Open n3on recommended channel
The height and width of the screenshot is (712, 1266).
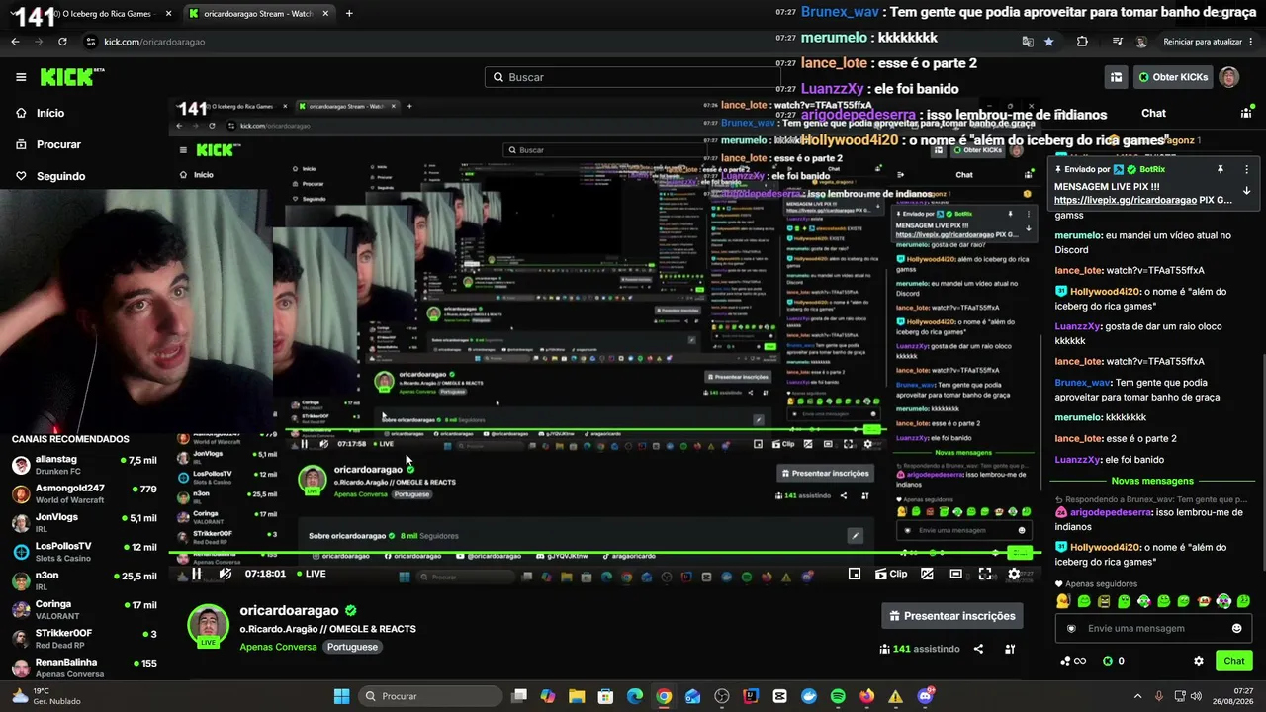coord(84,580)
